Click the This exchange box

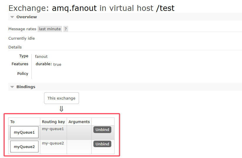tap(61, 98)
